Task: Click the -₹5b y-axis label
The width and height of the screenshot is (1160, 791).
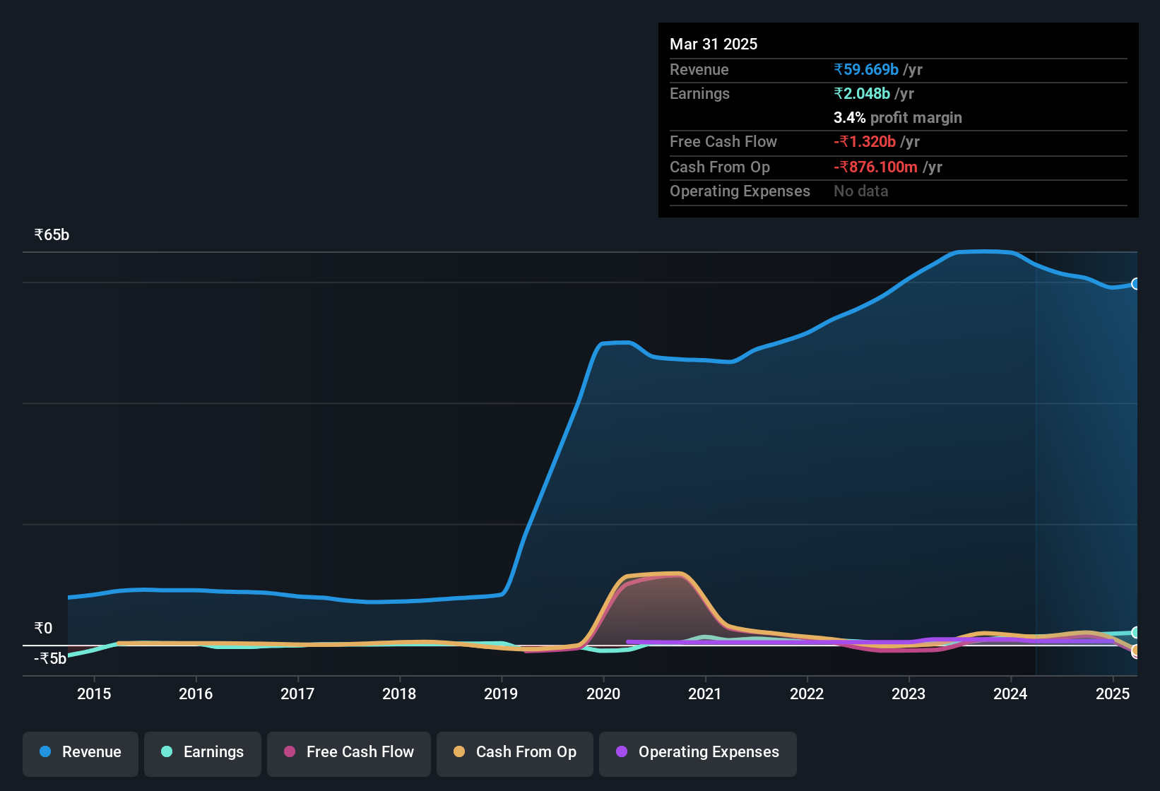Action: pyautogui.click(x=50, y=658)
